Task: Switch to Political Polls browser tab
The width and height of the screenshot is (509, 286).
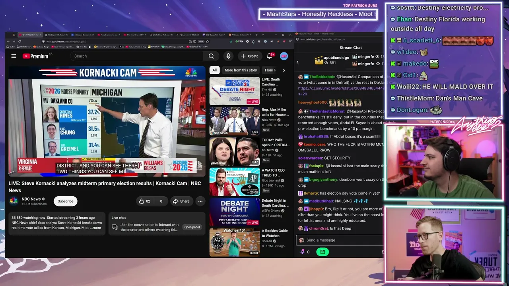Action: 162,35
